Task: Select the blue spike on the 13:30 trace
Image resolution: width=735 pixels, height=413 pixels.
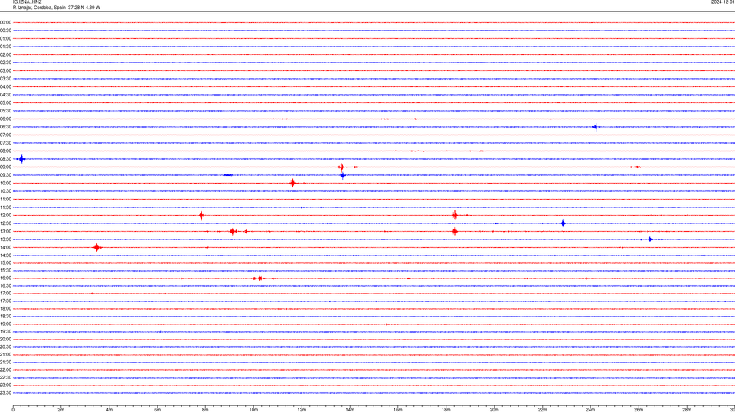Action: coord(650,239)
